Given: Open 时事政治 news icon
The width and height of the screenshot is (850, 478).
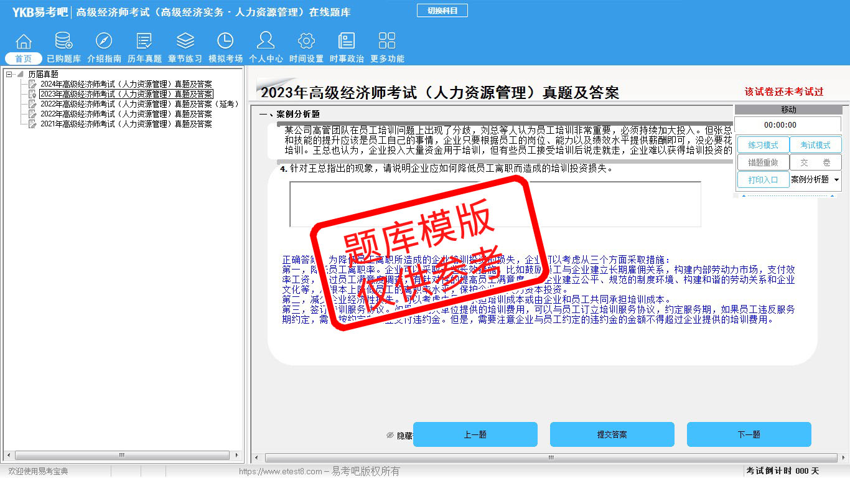Looking at the screenshot, I should coord(347,42).
